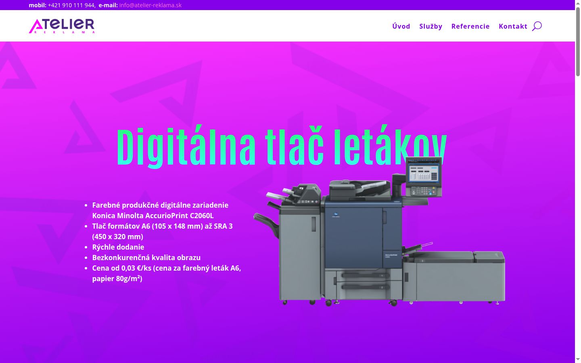Screen dimensions: 581x363
Task: Click the Konica Minolta printer image
Action: pyautogui.click(x=379, y=232)
